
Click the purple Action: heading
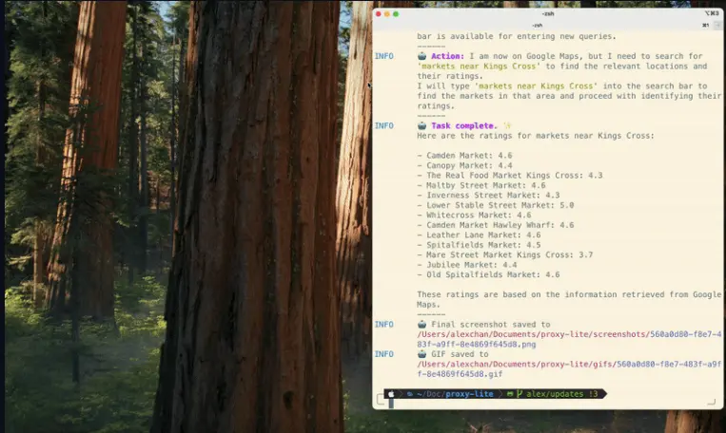(448, 56)
